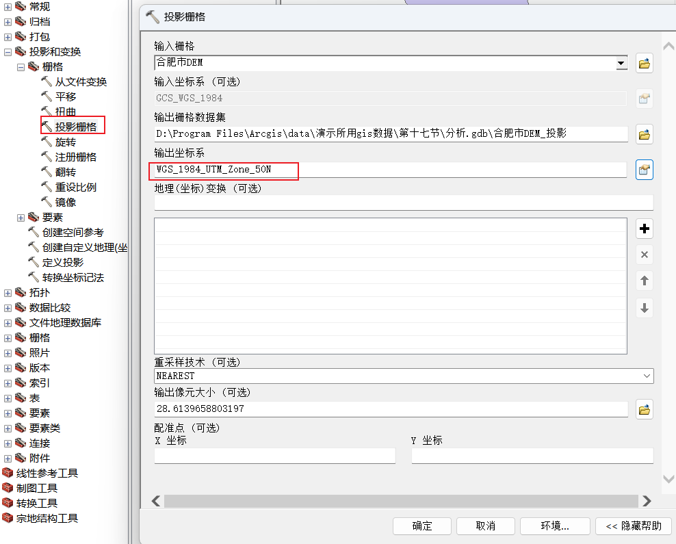The height and width of the screenshot is (544, 676).
Task: Expand the 文件地理数据库 toolset
Action: point(8,323)
